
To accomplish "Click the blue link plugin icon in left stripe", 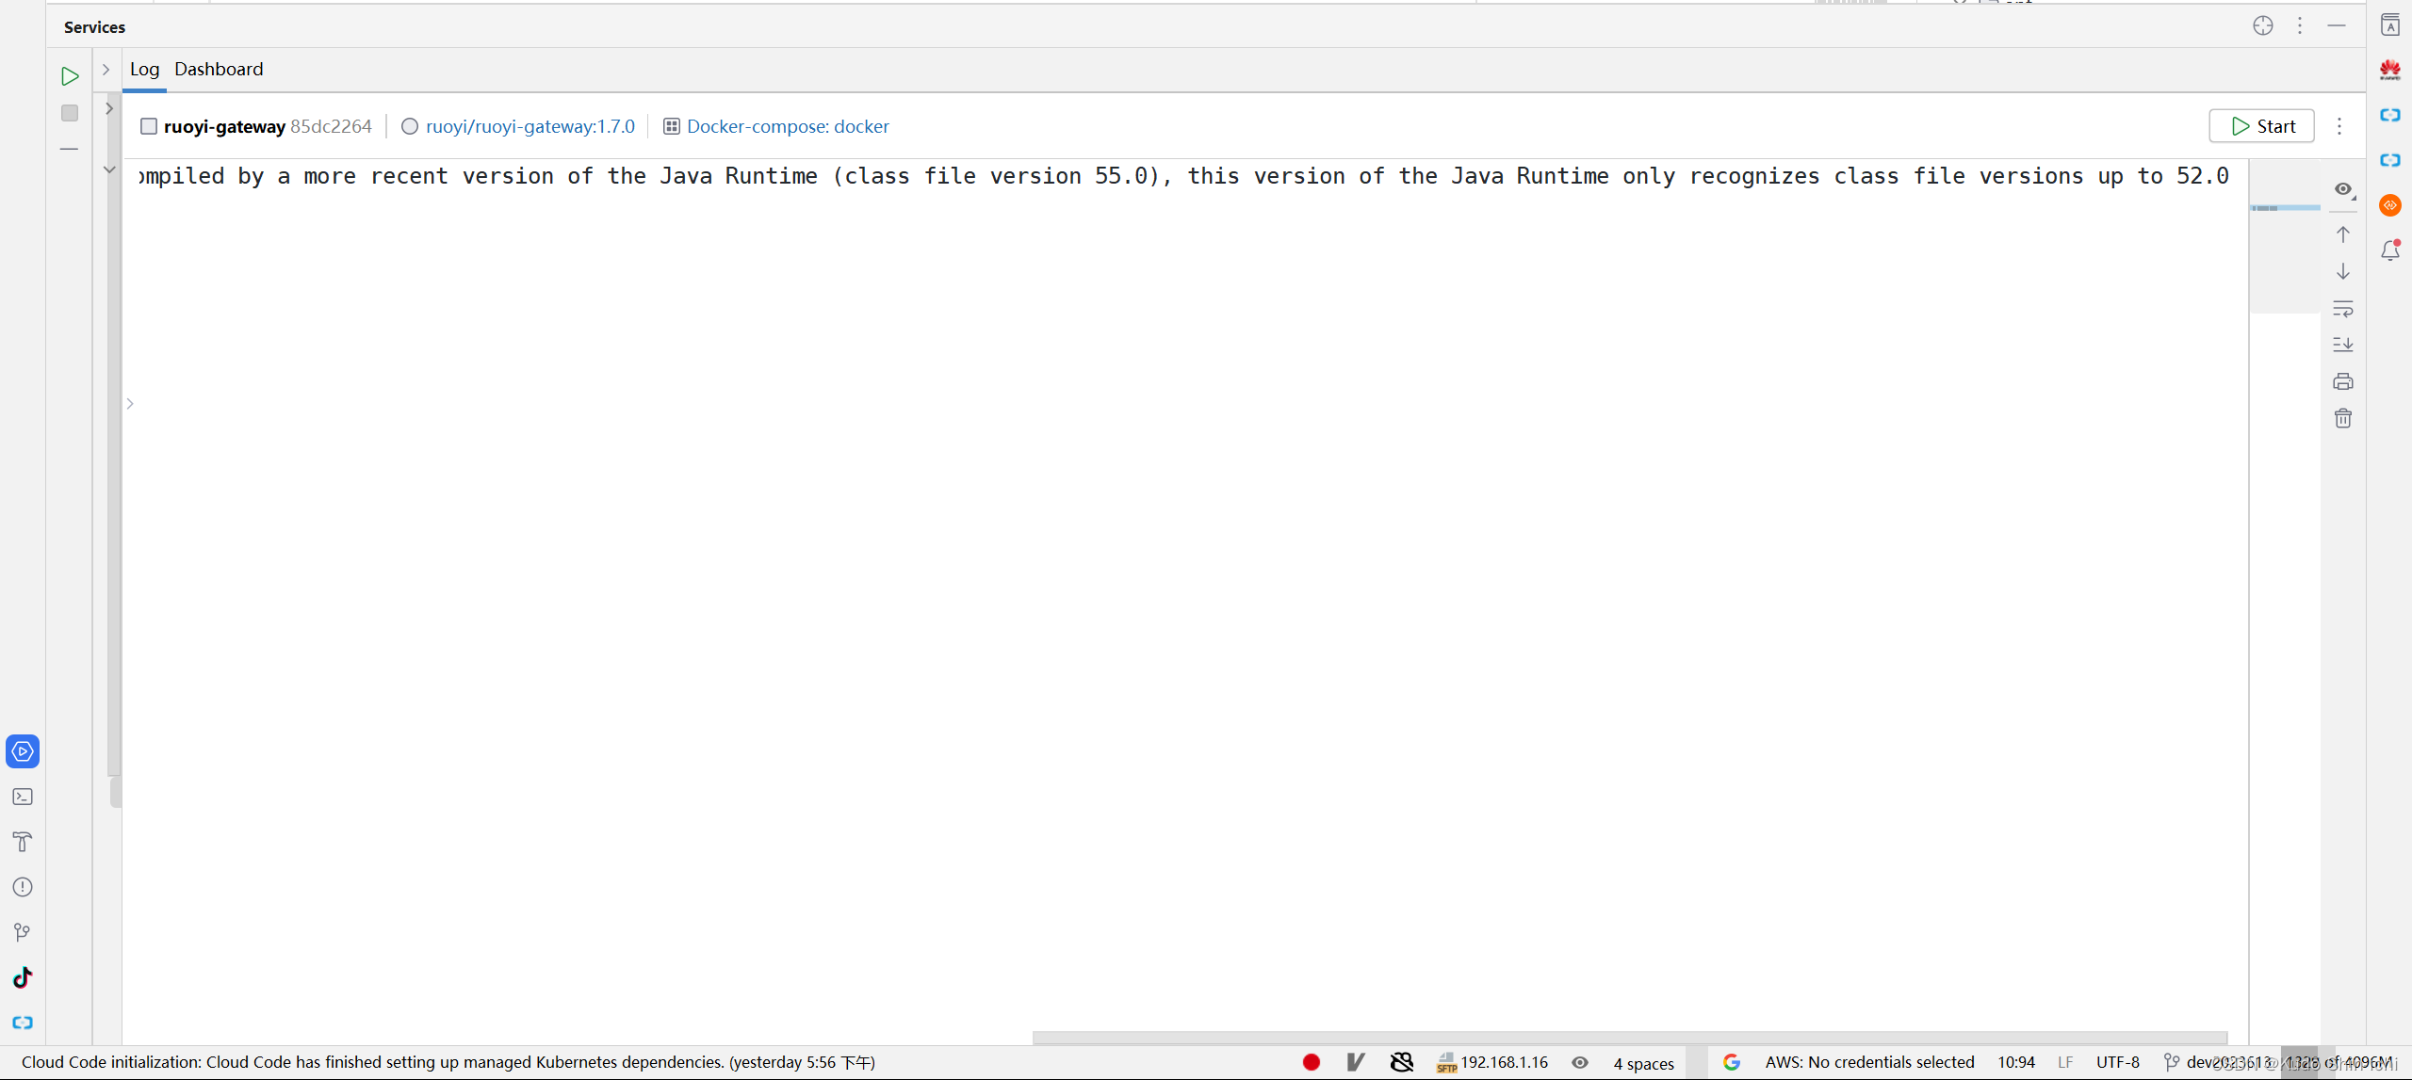I will [23, 1023].
